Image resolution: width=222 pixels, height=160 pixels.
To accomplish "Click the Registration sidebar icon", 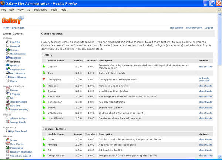I will pos(7,69).
